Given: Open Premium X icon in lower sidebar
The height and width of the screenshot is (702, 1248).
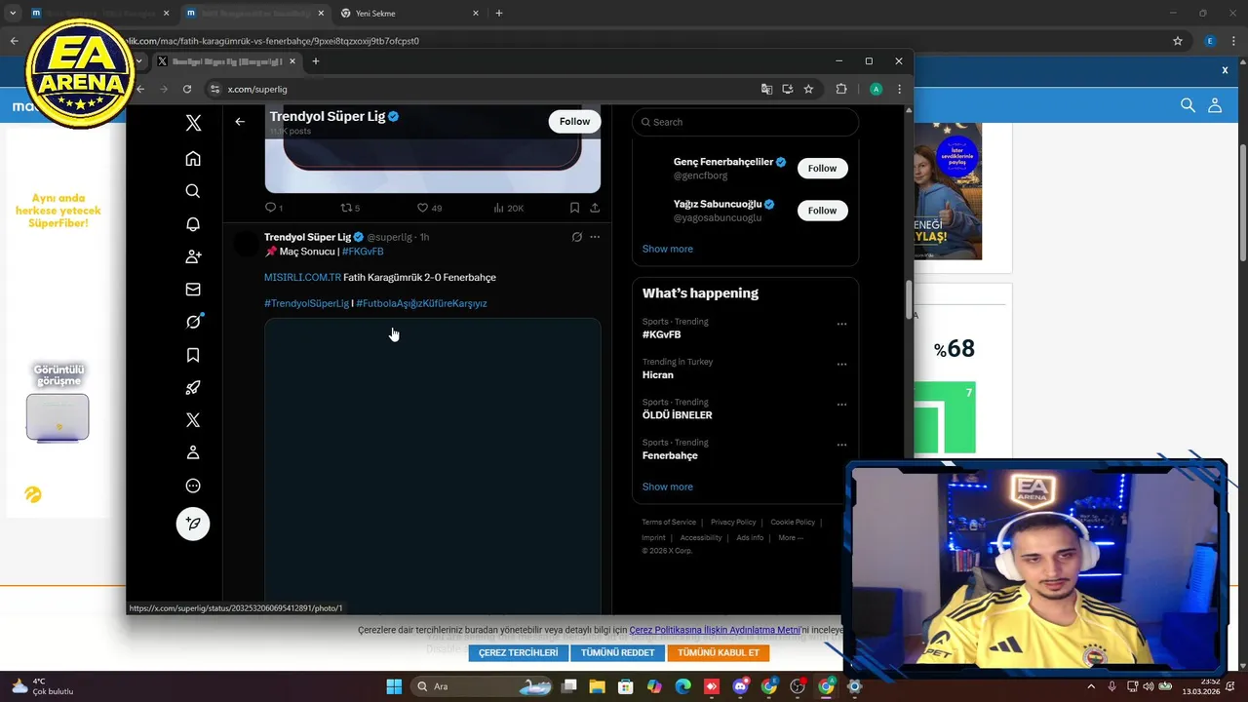Looking at the screenshot, I should pyautogui.click(x=193, y=420).
